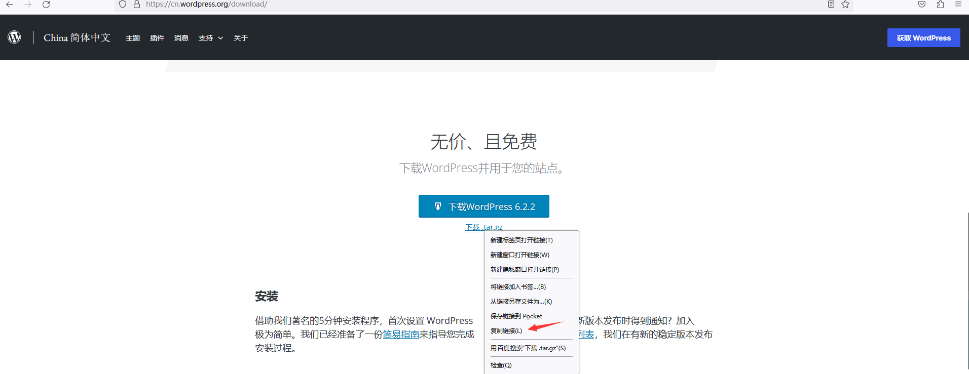The height and width of the screenshot is (374, 969).
Task: Open the Firefox hamburger application menu
Action: 958,5
